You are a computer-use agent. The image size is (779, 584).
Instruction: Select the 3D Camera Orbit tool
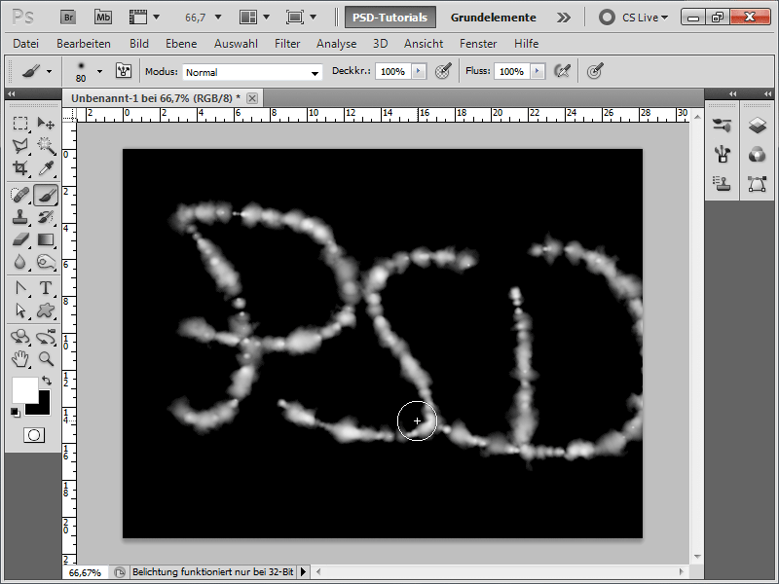[x=46, y=337]
